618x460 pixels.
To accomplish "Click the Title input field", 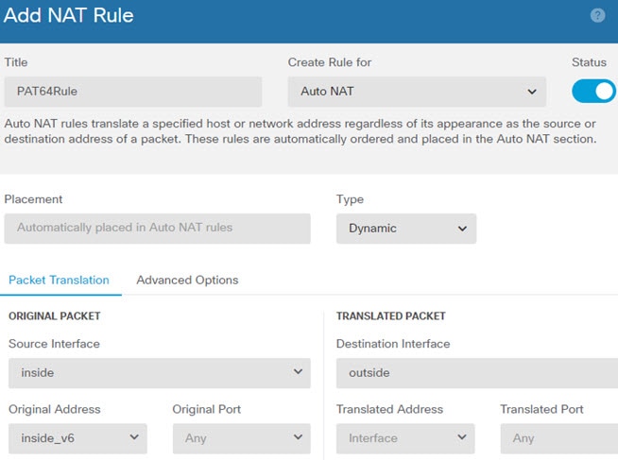I will [132, 92].
